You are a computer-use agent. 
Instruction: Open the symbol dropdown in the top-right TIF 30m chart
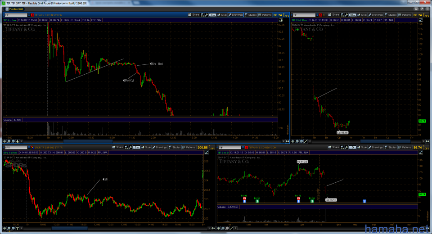[317, 15]
